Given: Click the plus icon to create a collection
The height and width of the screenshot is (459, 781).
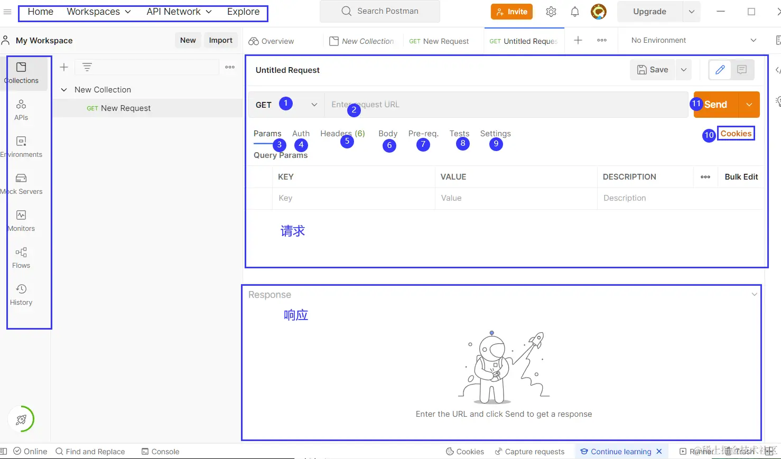Looking at the screenshot, I should pos(64,67).
